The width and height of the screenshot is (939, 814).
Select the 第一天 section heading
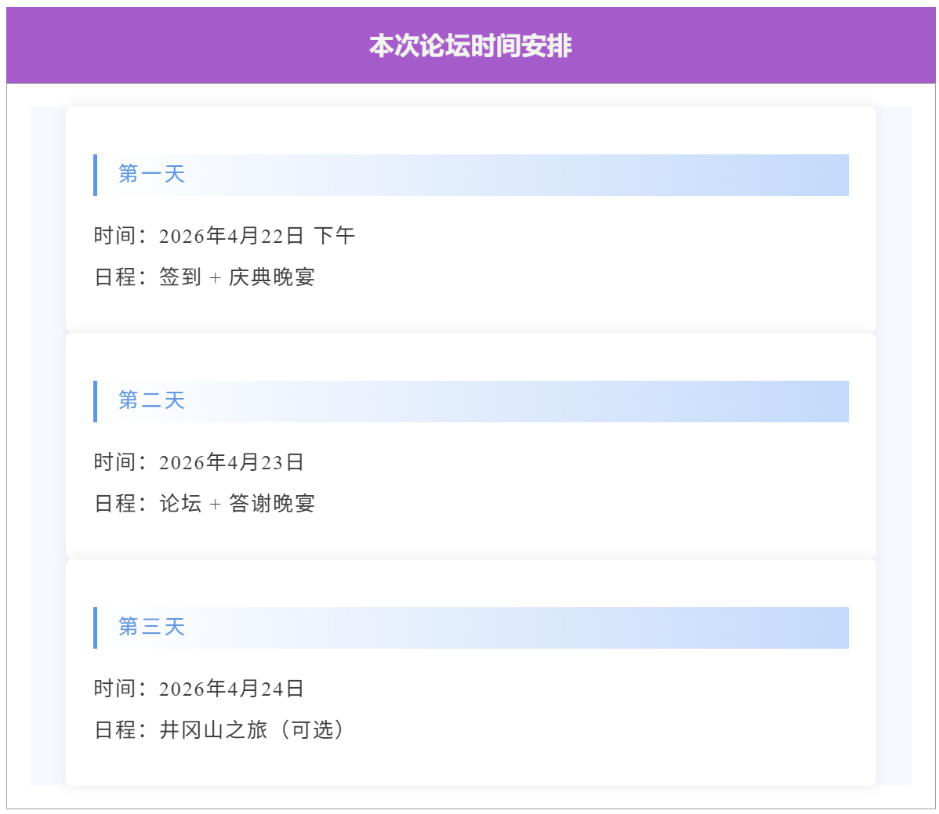click(x=151, y=174)
